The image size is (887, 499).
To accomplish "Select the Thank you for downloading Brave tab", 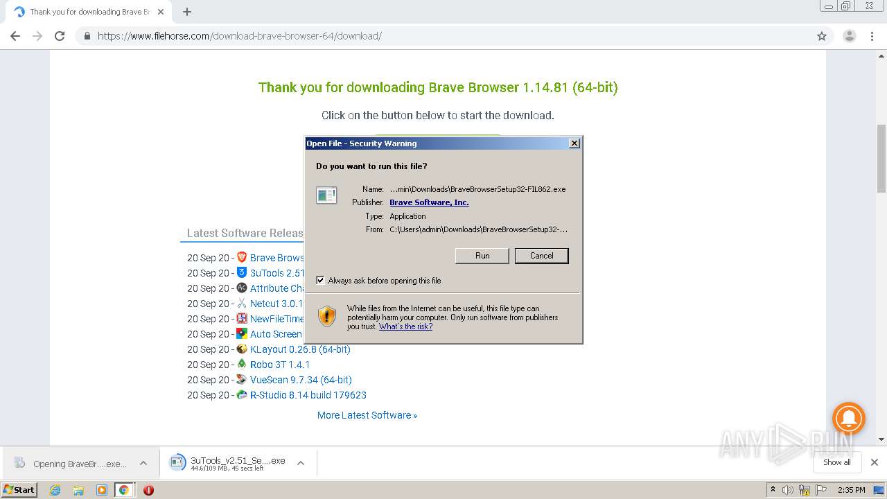I will click(89, 12).
